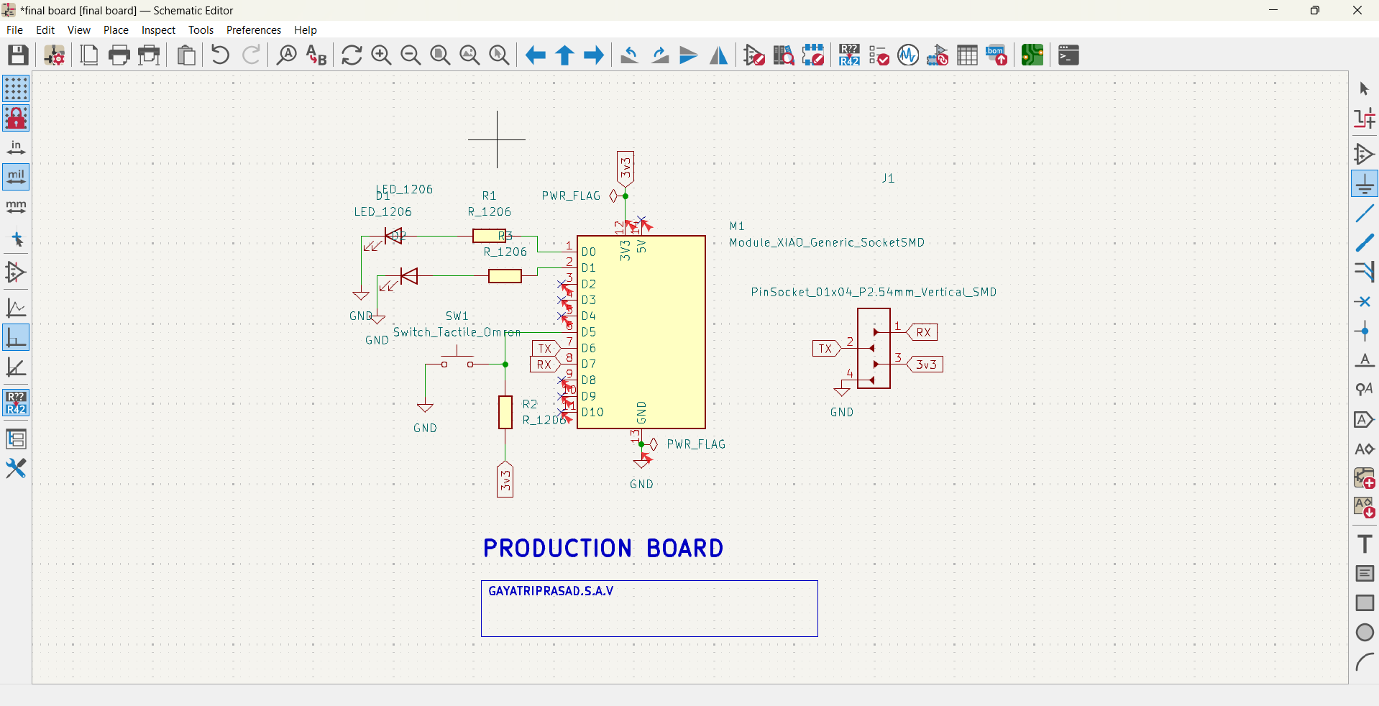Choose the Place Symbol tool
The height and width of the screenshot is (706, 1379).
[1365, 154]
